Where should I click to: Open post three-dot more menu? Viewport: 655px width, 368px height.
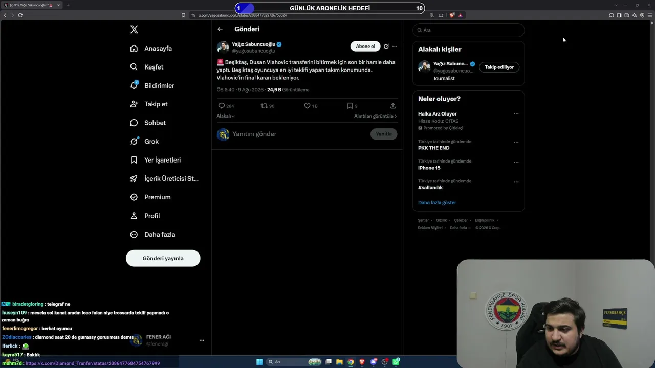pos(395,47)
